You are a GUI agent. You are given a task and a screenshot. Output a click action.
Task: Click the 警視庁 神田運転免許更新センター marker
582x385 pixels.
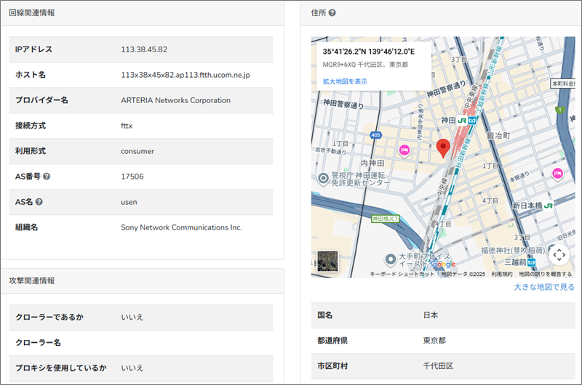click(322, 177)
